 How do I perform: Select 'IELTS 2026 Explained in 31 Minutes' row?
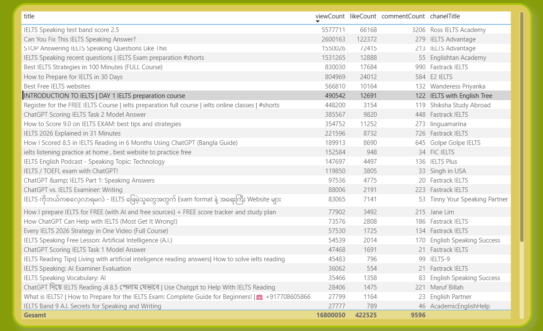72,133
